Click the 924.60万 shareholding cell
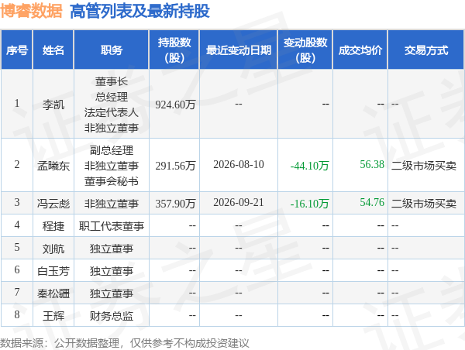 pos(175,105)
